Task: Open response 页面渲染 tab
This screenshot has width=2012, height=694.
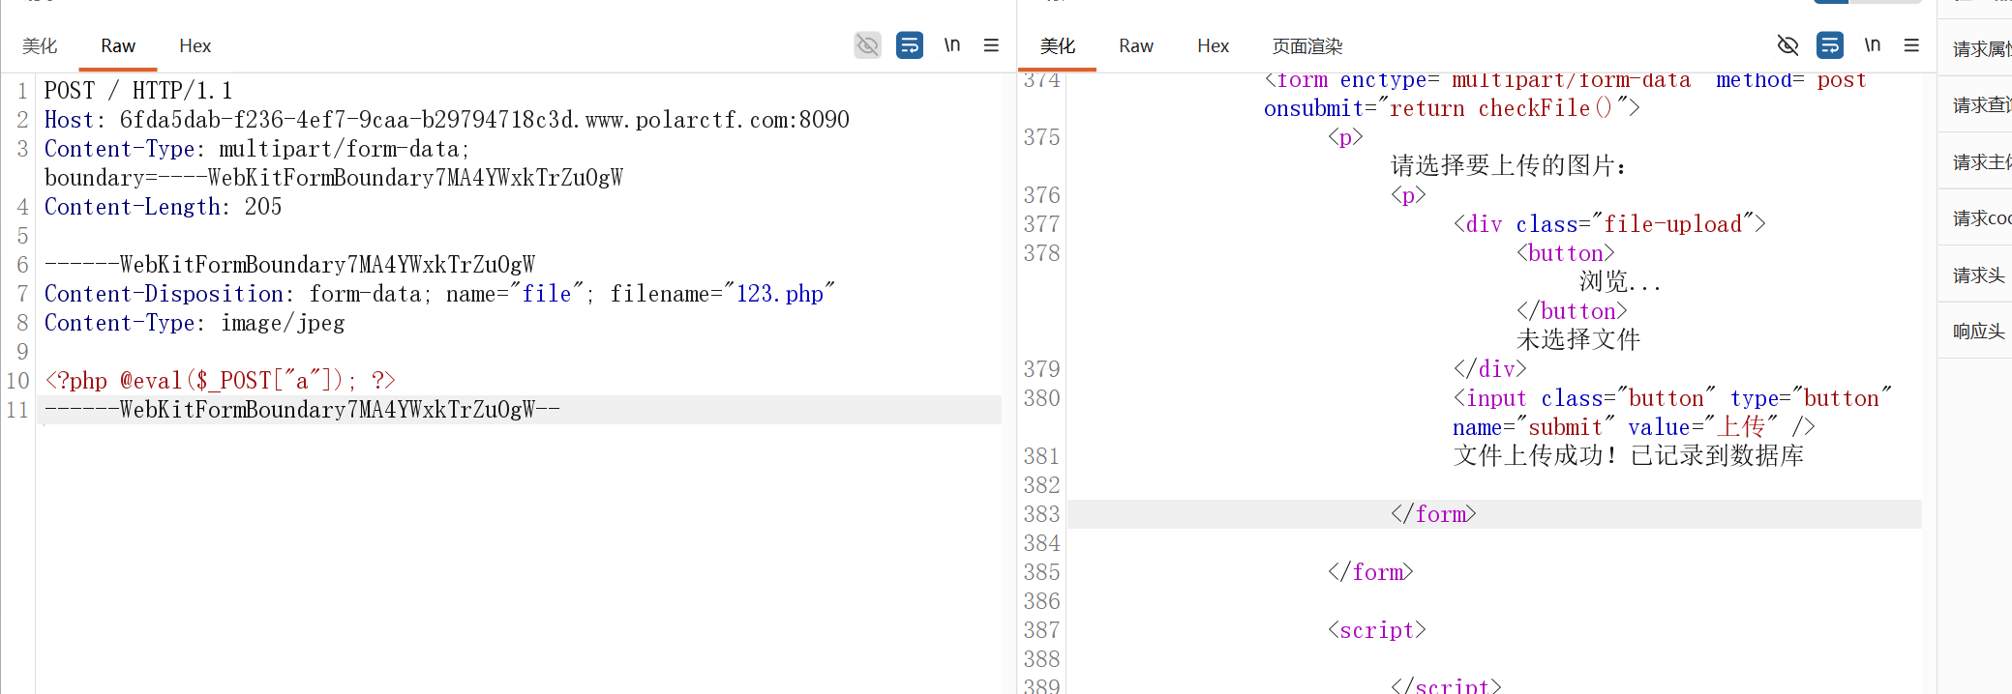Action: point(1307,46)
